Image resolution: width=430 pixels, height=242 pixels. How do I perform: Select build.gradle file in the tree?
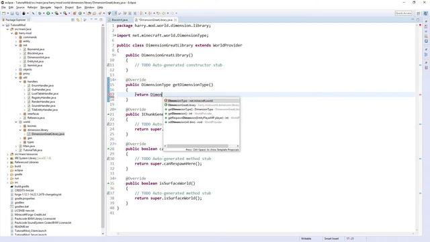[21, 186]
